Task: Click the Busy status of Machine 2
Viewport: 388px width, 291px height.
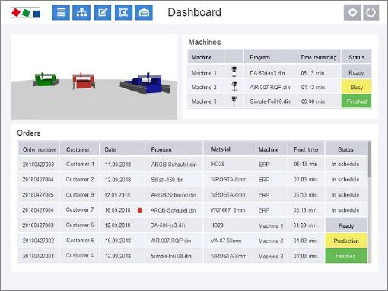Action: point(356,87)
